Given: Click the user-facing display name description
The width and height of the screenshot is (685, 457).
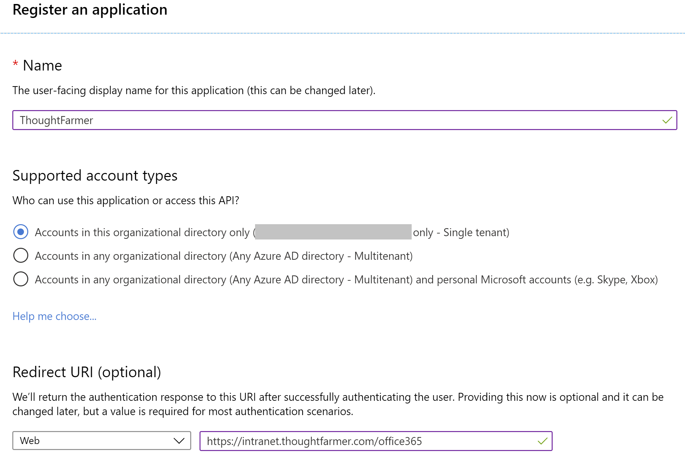Looking at the screenshot, I should (x=194, y=90).
